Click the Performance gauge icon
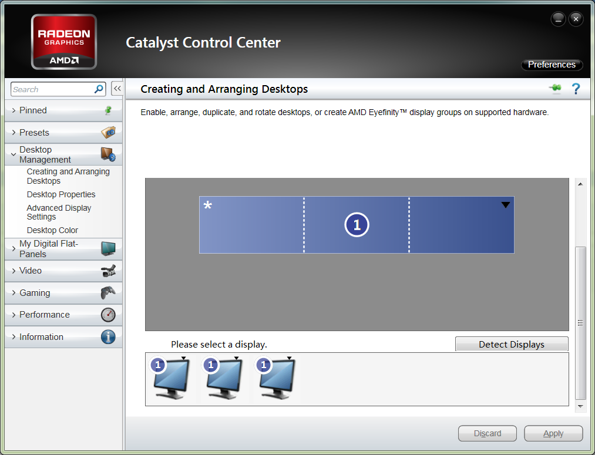This screenshot has width=595, height=455. coord(108,315)
